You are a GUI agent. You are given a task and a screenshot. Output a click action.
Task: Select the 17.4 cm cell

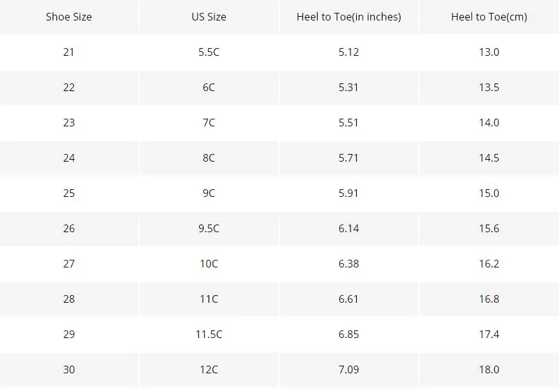(489, 334)
